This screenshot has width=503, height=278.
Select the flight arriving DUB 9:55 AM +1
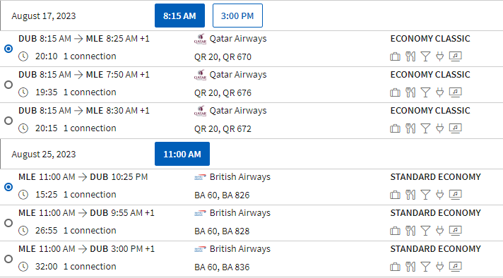(x=8, y=223)
